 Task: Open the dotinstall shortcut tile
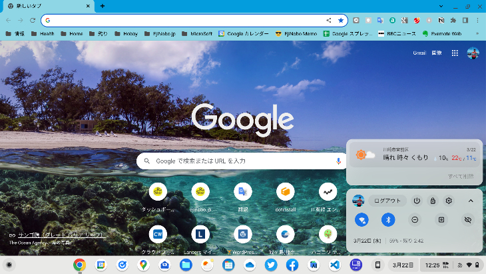[x=286, y=197]
